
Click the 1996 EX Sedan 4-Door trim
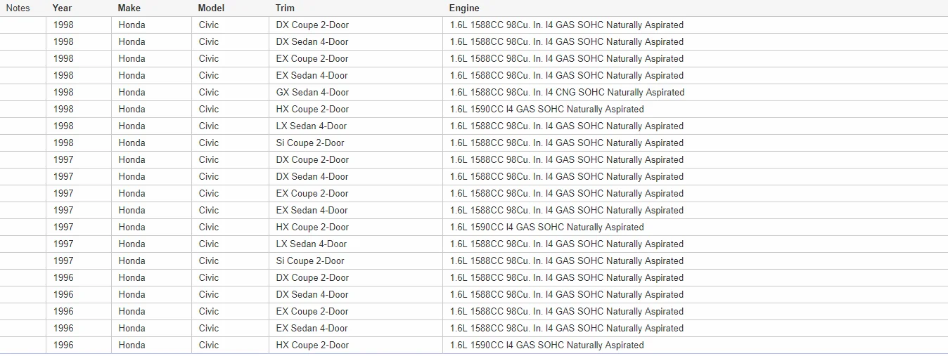312,328
